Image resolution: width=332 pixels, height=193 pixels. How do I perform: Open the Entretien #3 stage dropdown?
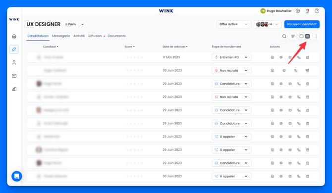[231, 57]
